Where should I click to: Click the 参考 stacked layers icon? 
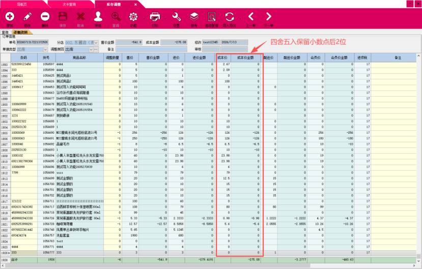pyautogui.click(x=194, y=17)
